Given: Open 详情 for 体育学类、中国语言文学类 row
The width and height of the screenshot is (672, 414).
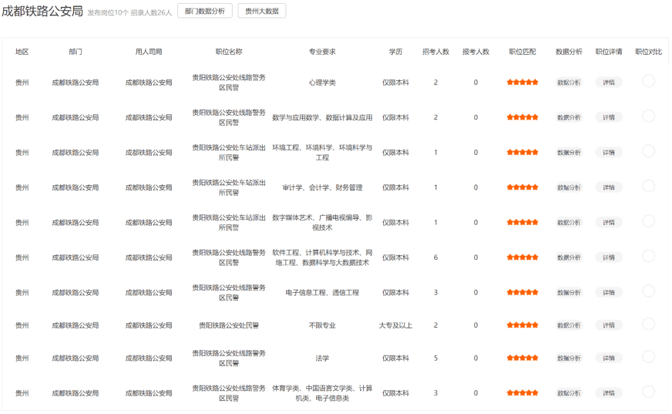Looking at the screenshot, I should (609, 393).
